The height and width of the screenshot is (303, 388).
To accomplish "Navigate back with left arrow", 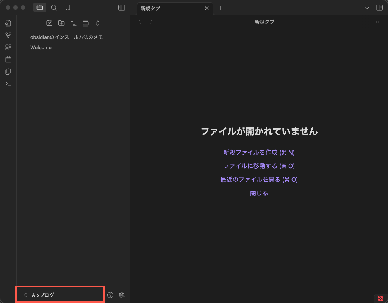I will (140, 22).
